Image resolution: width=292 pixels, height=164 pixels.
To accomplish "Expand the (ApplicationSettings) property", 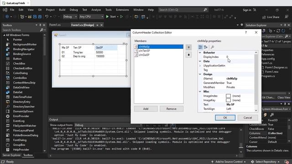I will click(200, 66).
